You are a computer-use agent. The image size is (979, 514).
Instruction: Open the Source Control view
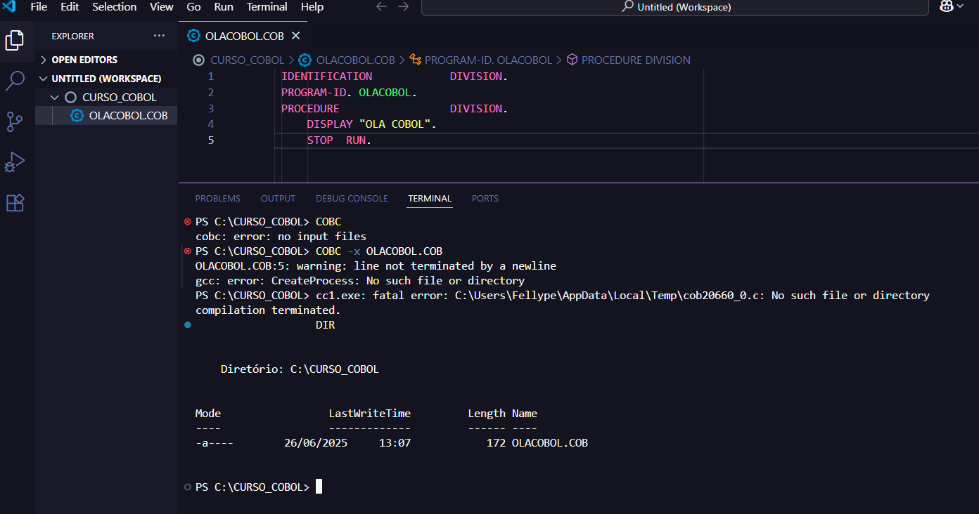coord(15,121)
